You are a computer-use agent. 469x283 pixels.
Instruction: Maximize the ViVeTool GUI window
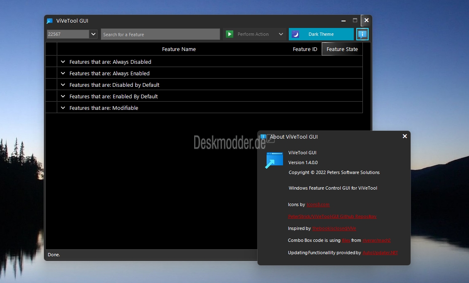[355, 20]
